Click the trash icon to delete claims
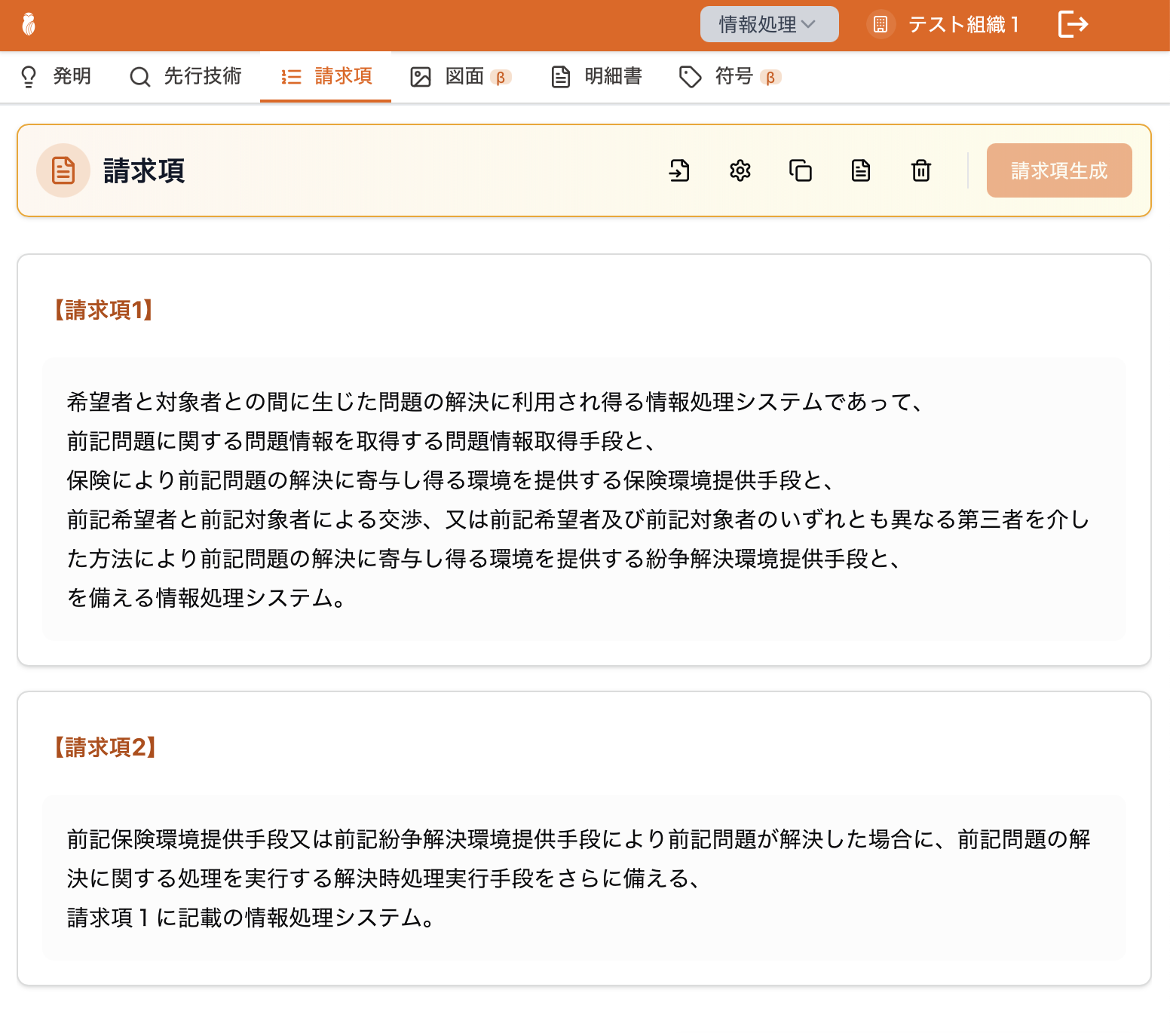This screenshot has height=1033, width=1170. (x=921, y=170)
